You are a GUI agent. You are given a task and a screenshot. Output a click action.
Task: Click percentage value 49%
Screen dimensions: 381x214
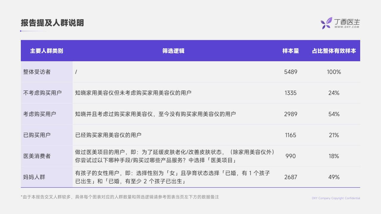tap(334, 177)
